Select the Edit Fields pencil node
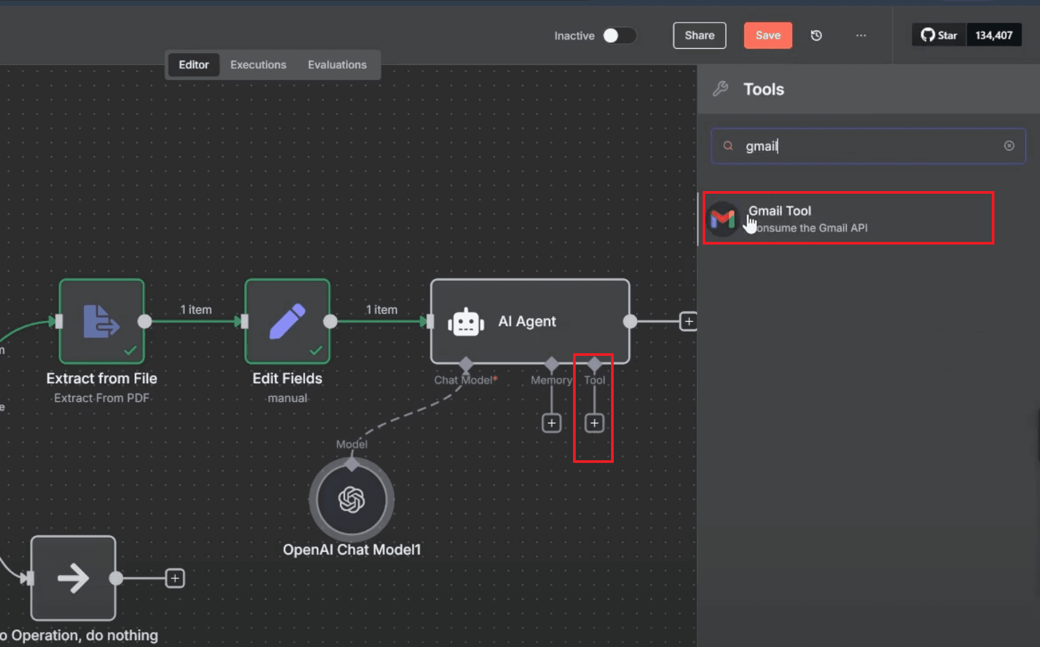This screenshot has width=1040, height=647. click(x=288, y=321)
